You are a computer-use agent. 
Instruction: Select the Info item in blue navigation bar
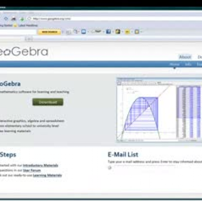coord(188,64)
